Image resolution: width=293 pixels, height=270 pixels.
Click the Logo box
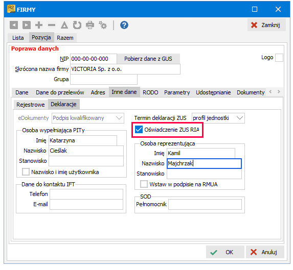pyautogui.click(x=279, y=58)
